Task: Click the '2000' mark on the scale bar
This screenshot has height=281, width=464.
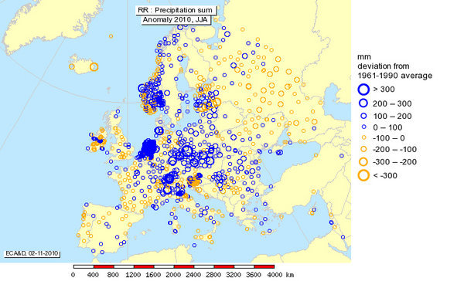Action: (173, 275)
